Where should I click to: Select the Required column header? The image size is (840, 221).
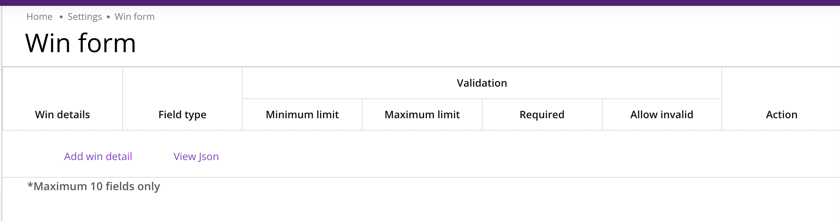pos(542,115)
